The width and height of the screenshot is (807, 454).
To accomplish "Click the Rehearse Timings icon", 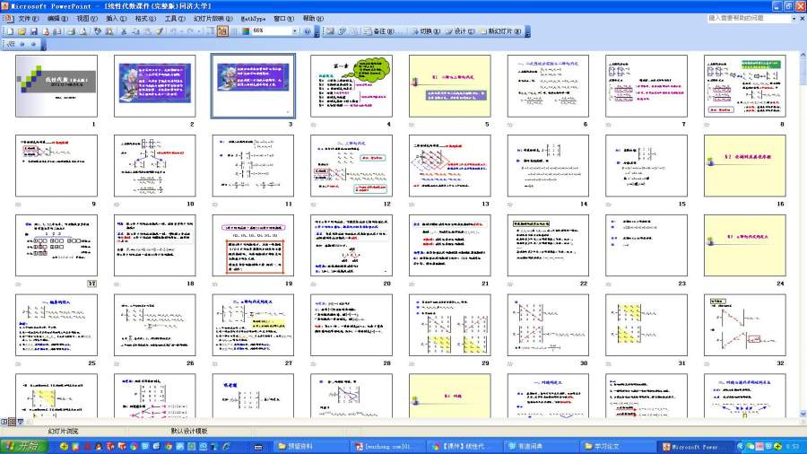I will (343, 31).
